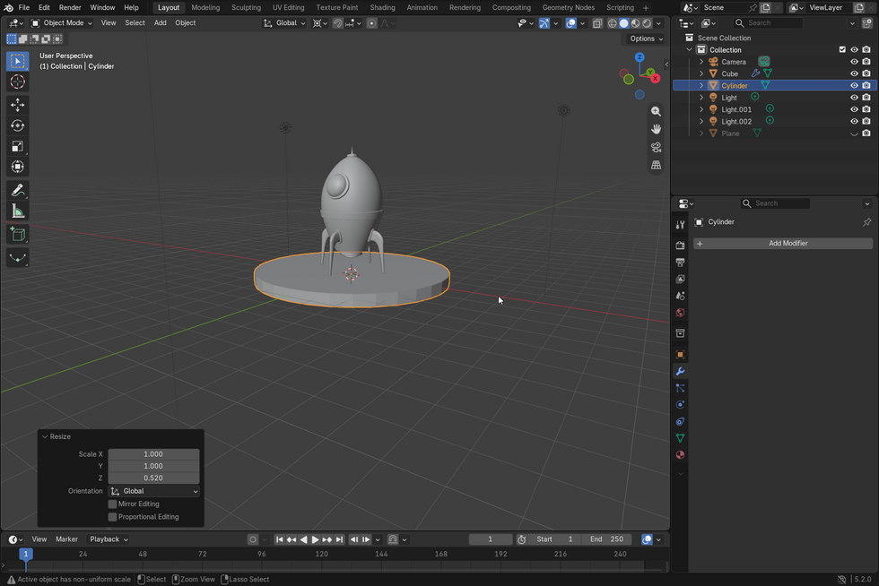Click the outliner Search field
This screenshot has height=586, width=879.
(x=768, y=23)
